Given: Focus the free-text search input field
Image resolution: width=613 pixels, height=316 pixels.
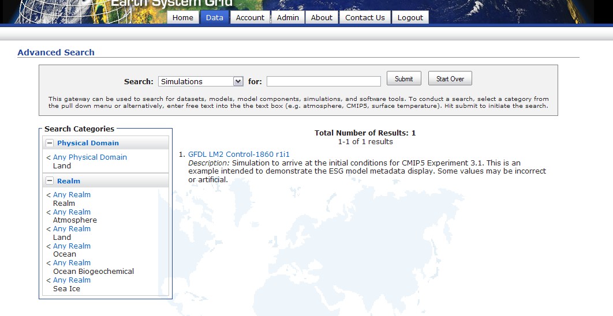Looking at the screenshot, I should (323, 81).
